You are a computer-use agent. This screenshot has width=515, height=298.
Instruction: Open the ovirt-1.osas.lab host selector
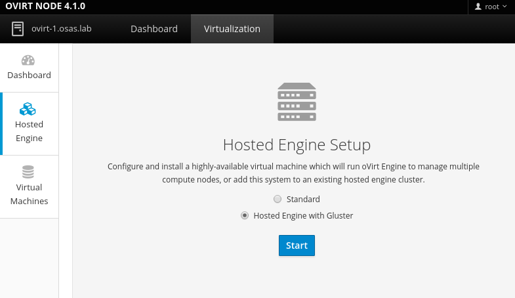click(x=61, y=29)
